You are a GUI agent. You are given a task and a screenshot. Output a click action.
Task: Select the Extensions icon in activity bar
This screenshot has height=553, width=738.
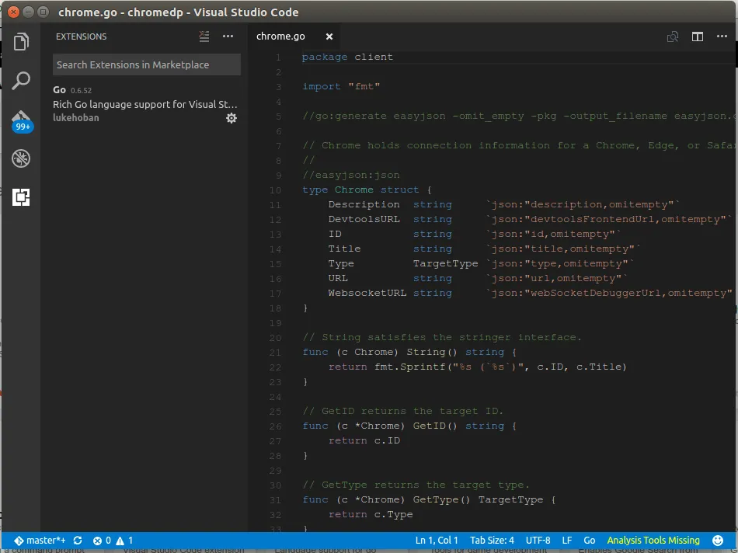pyautogui.click(x=21, y=198)
